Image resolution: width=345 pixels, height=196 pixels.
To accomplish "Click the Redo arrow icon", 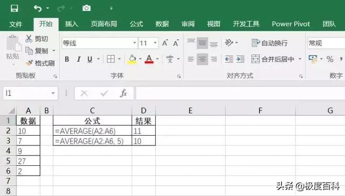I will [61, 9].
